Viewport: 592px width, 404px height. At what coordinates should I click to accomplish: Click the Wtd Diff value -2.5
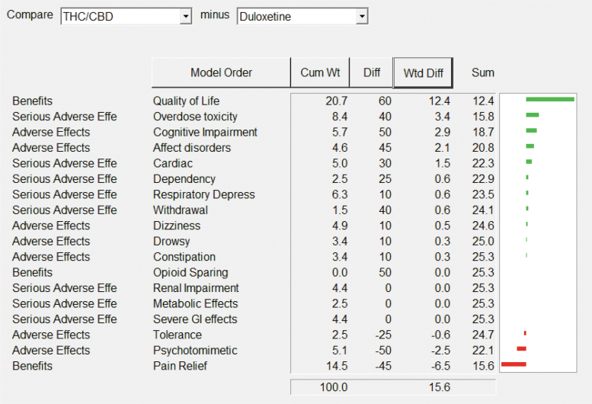(440, 351)
